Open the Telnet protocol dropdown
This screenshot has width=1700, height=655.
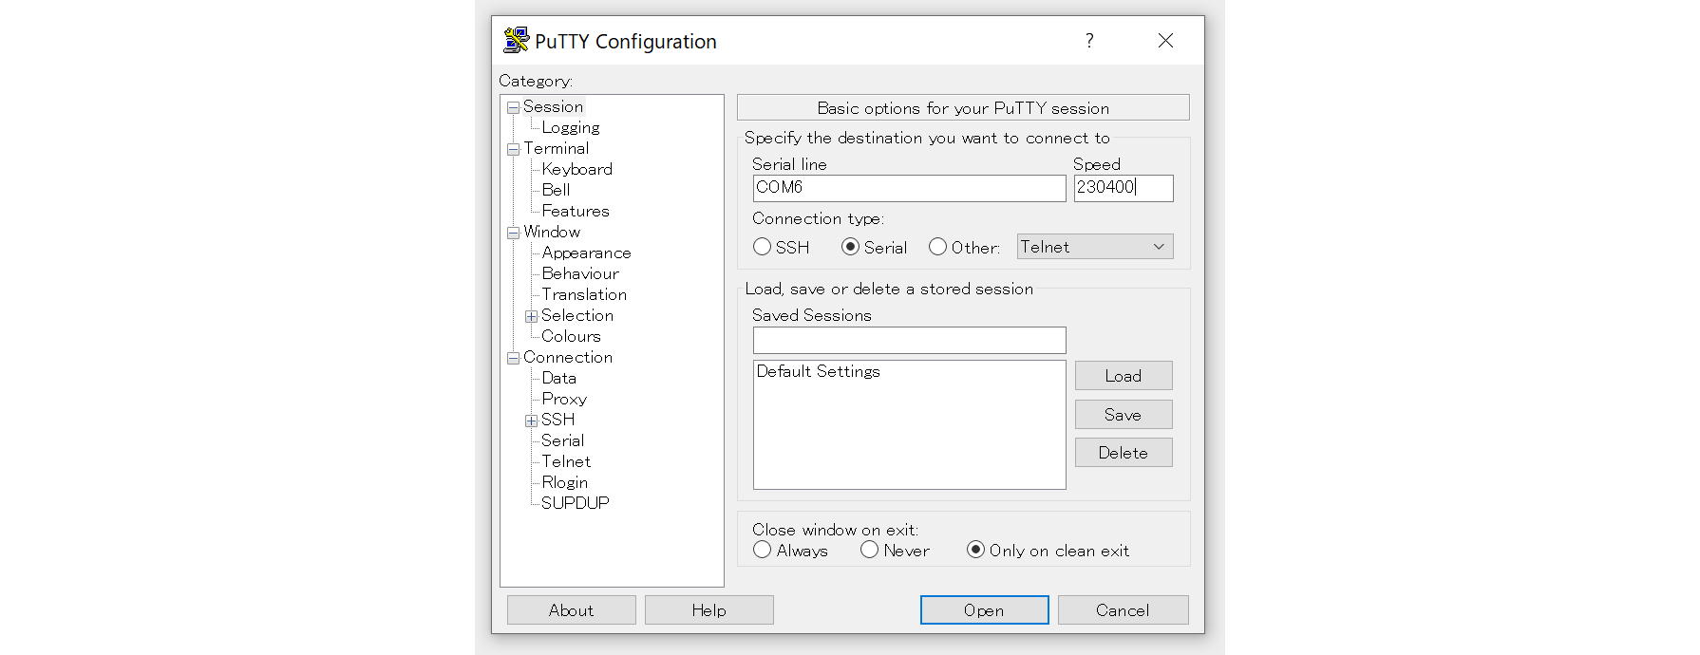(x=1094, y=247)
